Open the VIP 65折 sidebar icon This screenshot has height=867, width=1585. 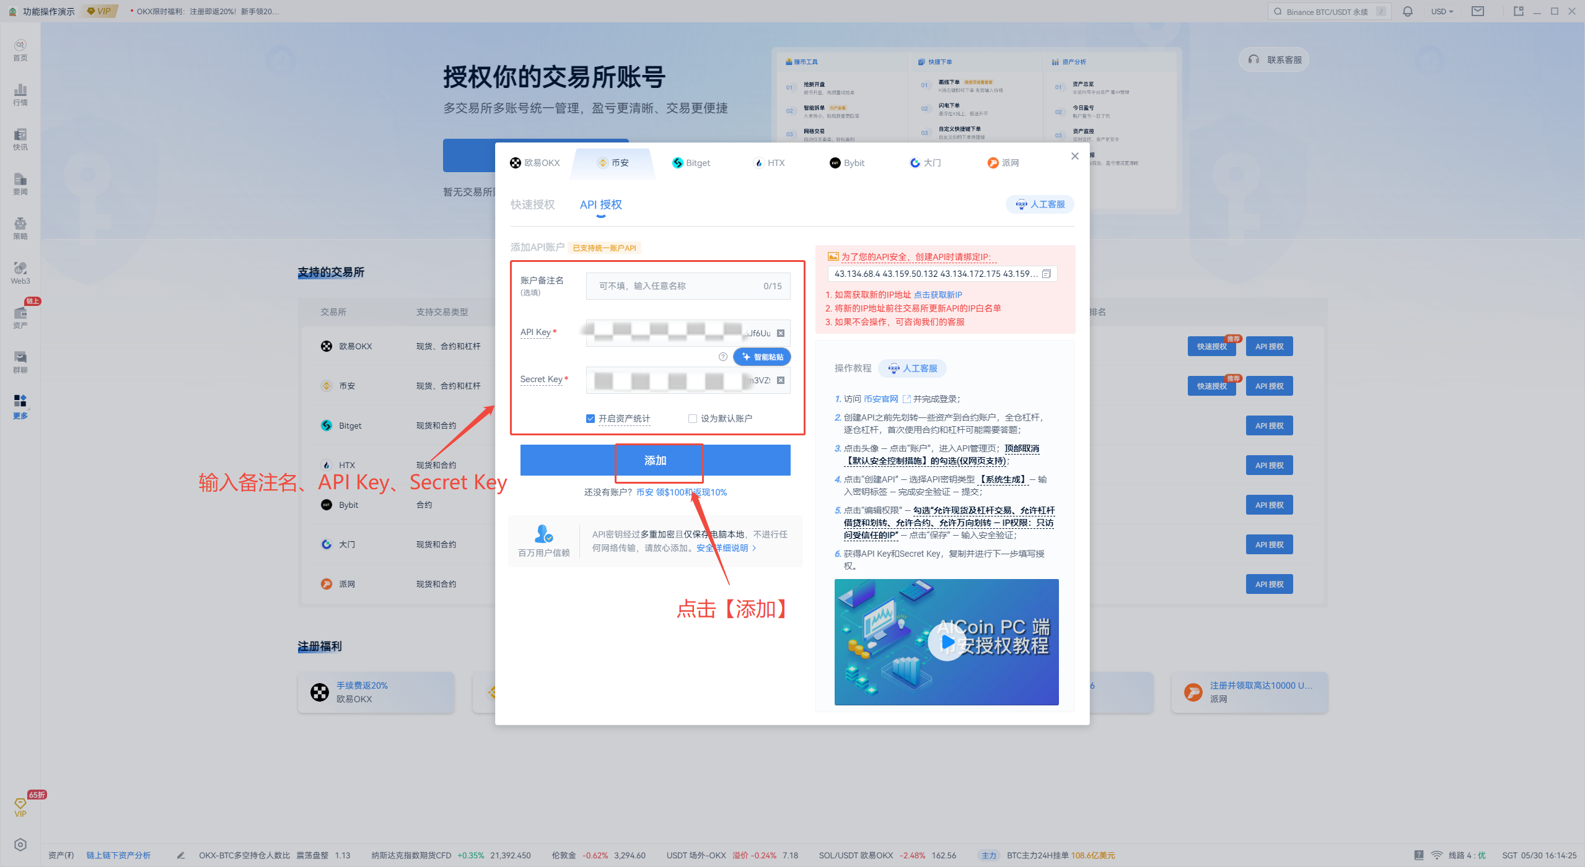20,808
